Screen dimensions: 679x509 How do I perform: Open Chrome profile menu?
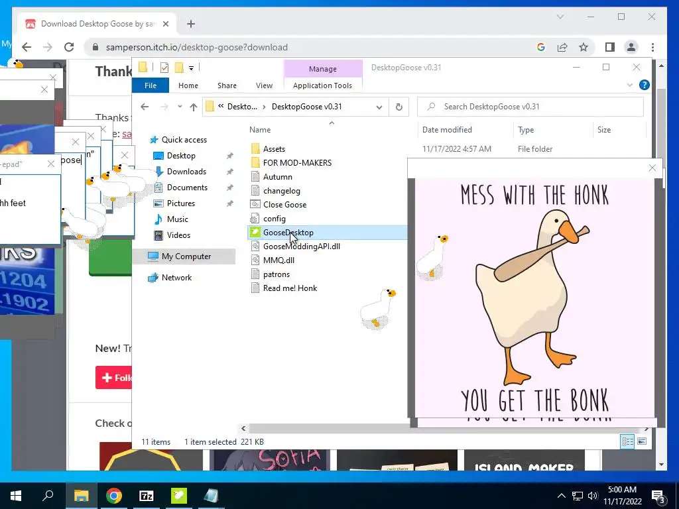point(631,47)
